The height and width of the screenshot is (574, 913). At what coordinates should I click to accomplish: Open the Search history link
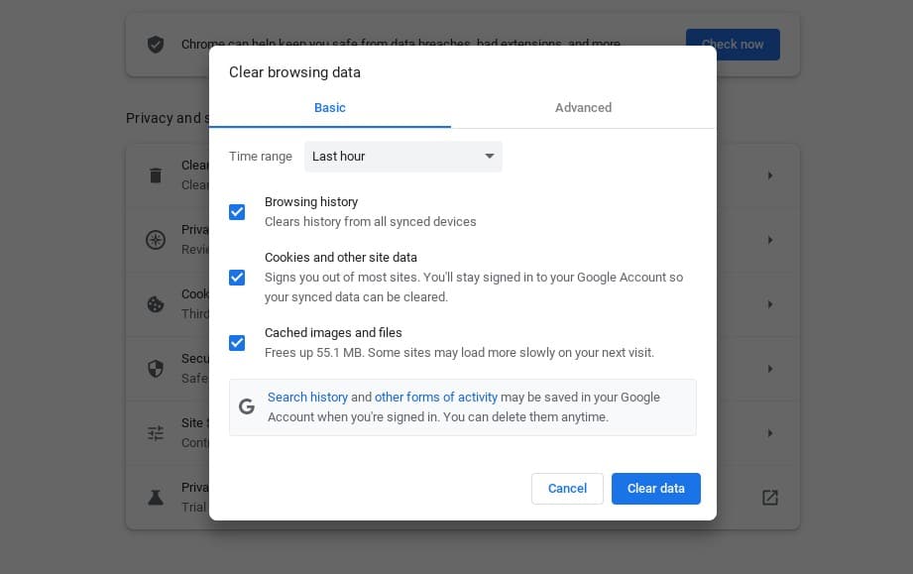pos(307,398)
